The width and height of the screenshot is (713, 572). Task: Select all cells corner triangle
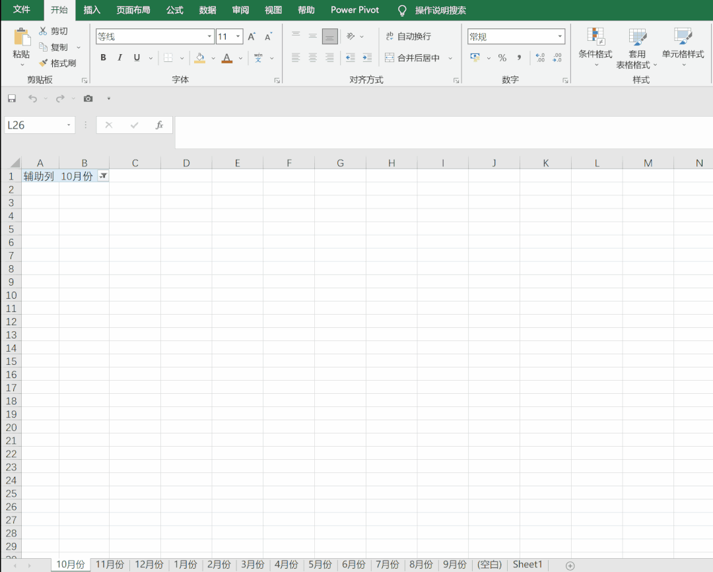pos(15,163)
